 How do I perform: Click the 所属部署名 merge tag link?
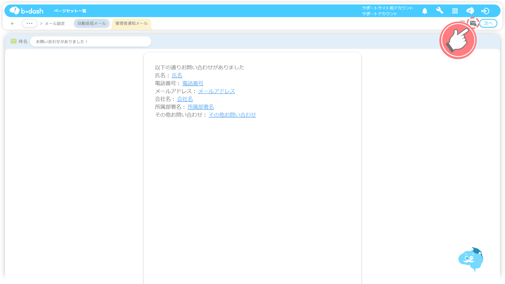[x=200, y=107]
